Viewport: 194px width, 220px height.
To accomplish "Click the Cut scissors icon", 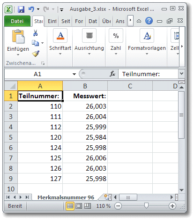I will point(35,33).
